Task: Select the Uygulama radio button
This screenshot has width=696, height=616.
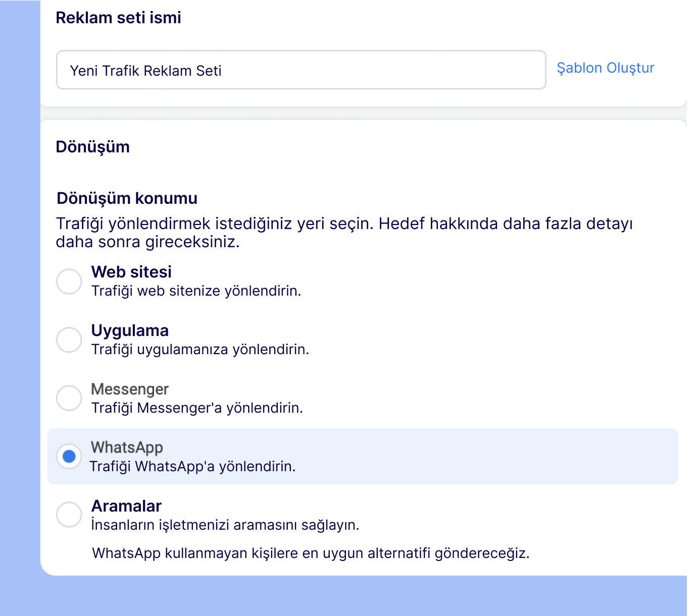Action: (x=69, y=340)
